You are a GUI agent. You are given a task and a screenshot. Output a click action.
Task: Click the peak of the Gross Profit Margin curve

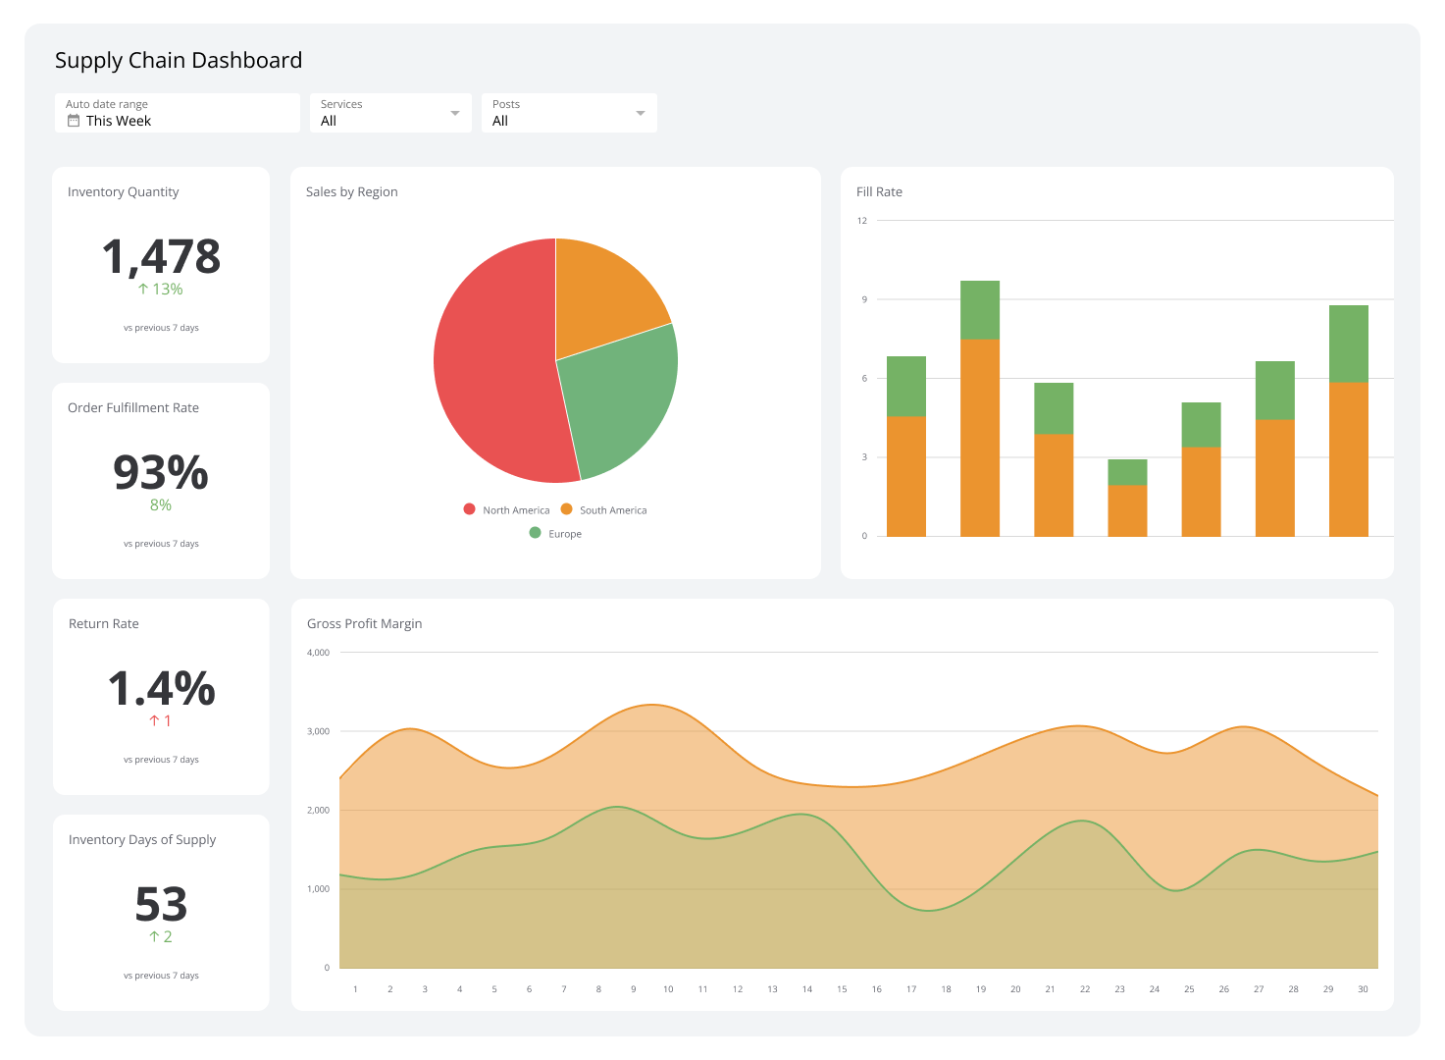coord(650,705)
